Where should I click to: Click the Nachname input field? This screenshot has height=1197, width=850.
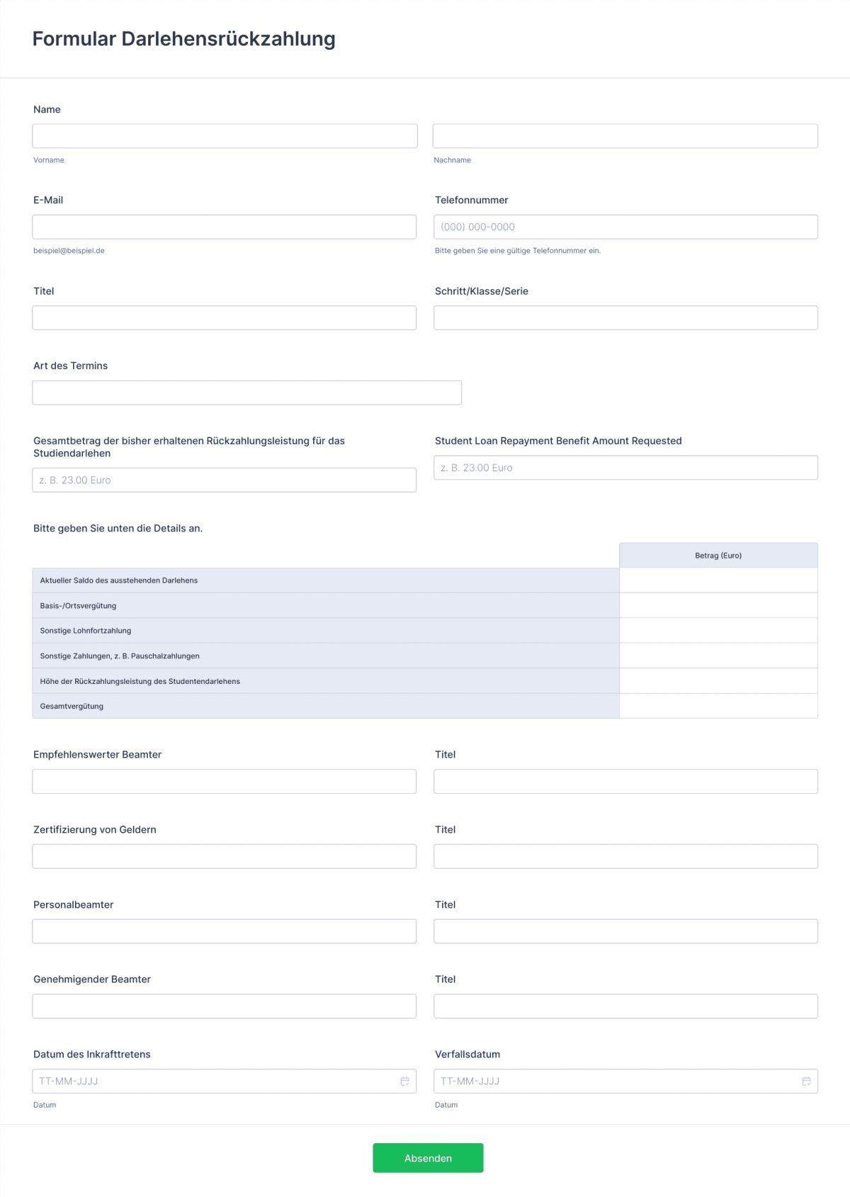pyautogui.click(x=625, y=135)
